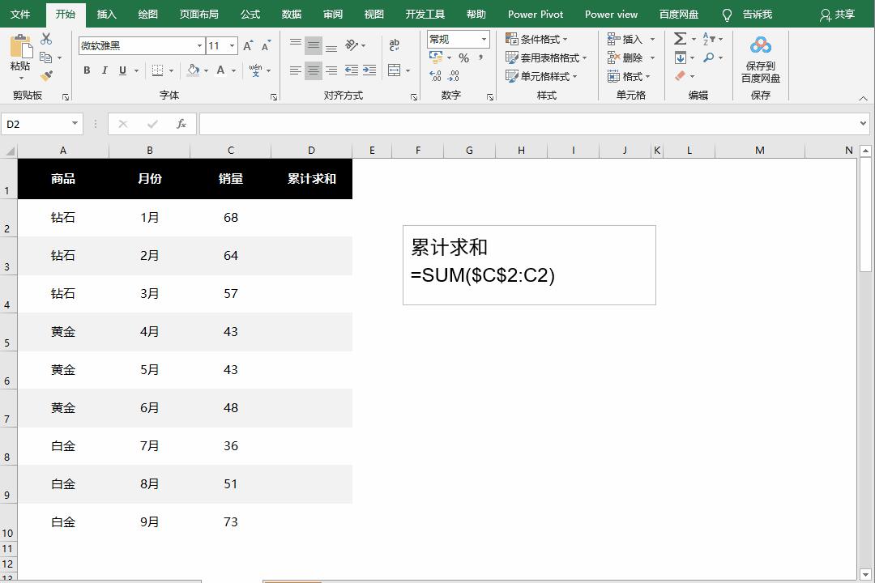The width and height of the screenshot is (875, 583).
Task: Select the Format Painter brush
Action: coord(46,75)
